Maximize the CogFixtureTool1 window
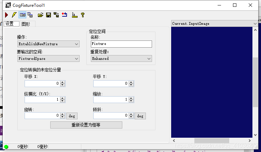This screenshot has height=152, width=261. [235, 5]
